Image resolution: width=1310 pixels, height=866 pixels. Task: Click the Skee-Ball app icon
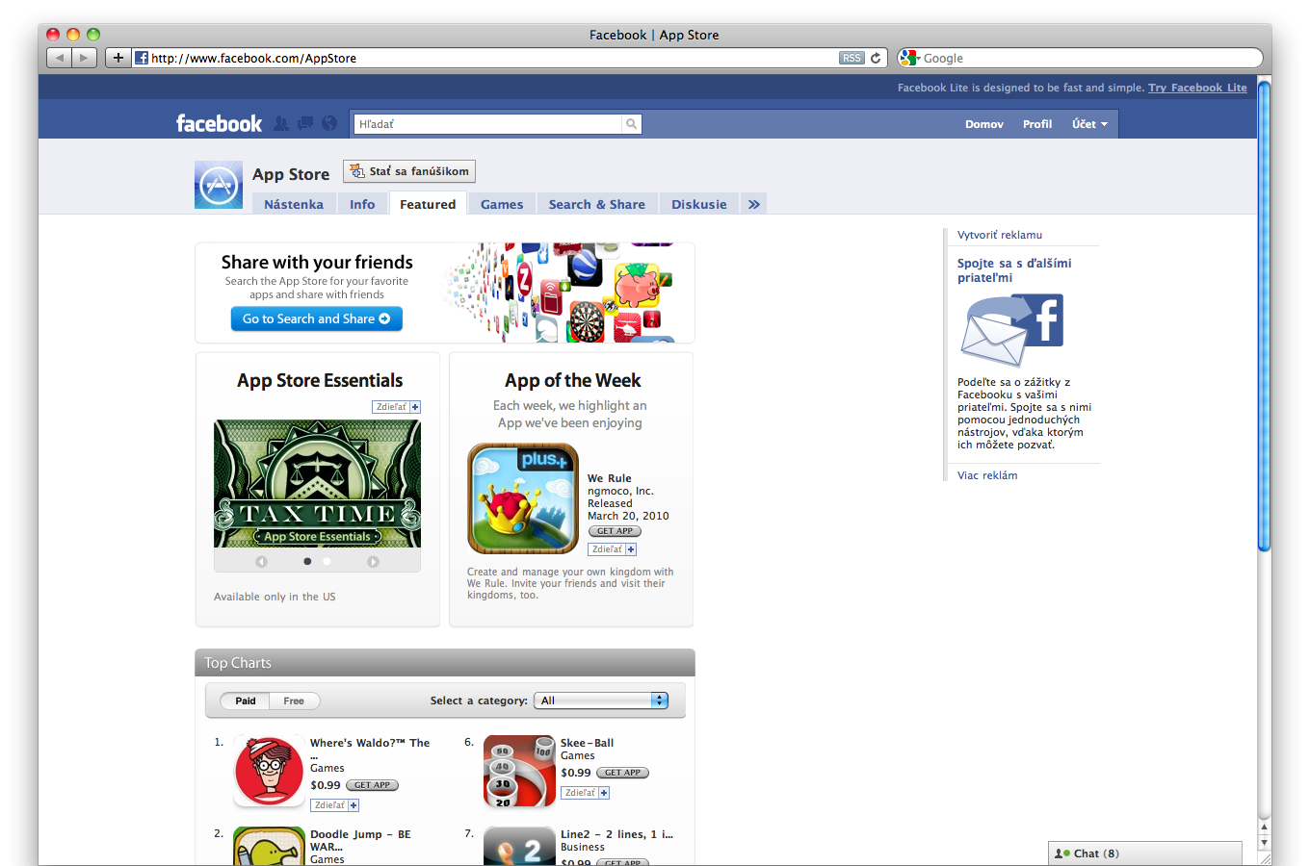tap(519, 771)
